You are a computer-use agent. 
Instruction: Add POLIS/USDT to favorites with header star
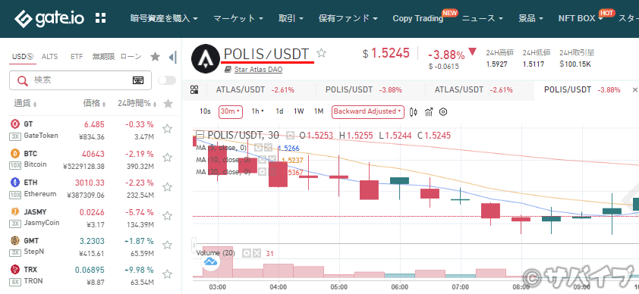(x=322, y=53)
